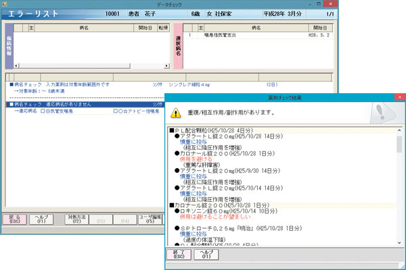Viewport: 406px width, 270px height.
Task: Click the ユーザ編集 (F5) button
Action: click(x=150, y=219)
